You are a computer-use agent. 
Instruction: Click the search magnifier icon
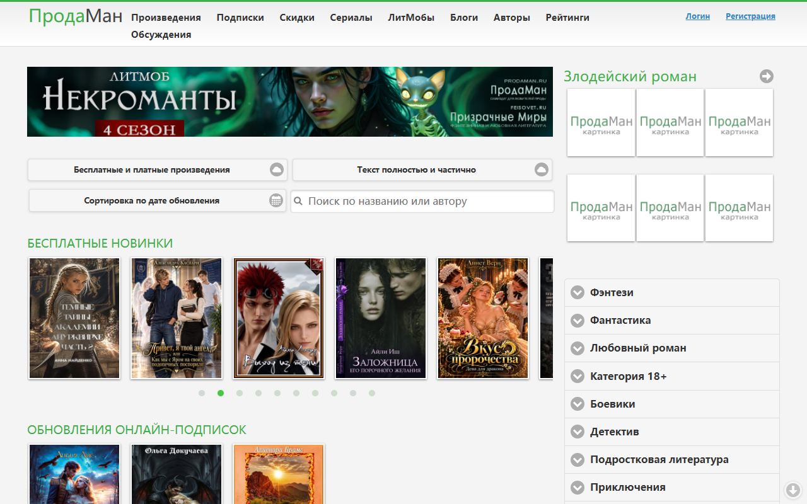coord(299,202)
